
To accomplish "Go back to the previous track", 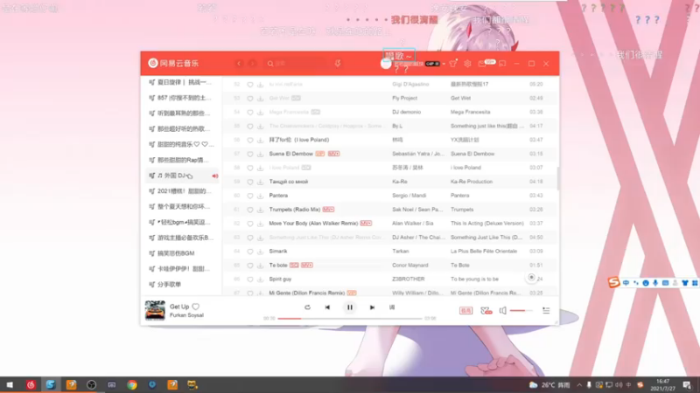I will [x=327, y=307].
